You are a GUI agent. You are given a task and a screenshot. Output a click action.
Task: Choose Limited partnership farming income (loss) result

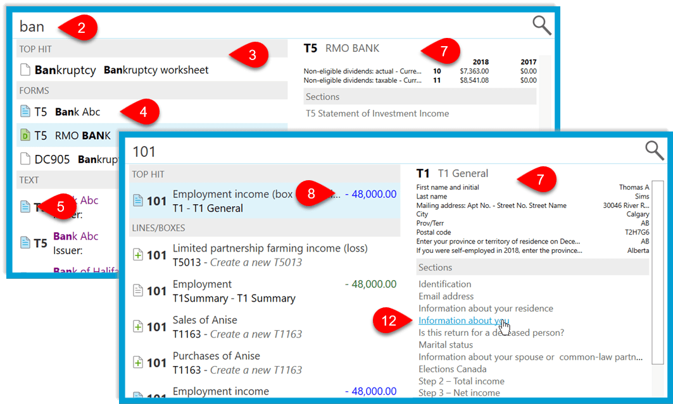(x=265, y=255)
